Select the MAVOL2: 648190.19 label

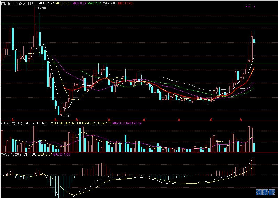[x=127, y=123]
